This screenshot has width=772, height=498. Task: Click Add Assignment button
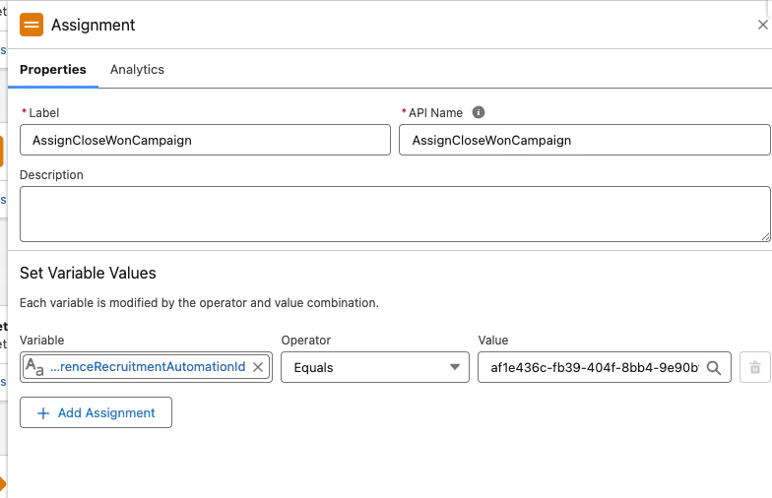point(96,412)
